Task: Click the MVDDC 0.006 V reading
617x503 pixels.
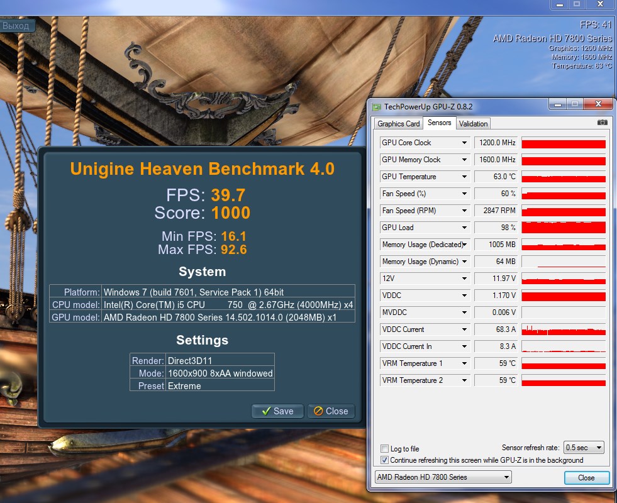Action: [497, 312]
